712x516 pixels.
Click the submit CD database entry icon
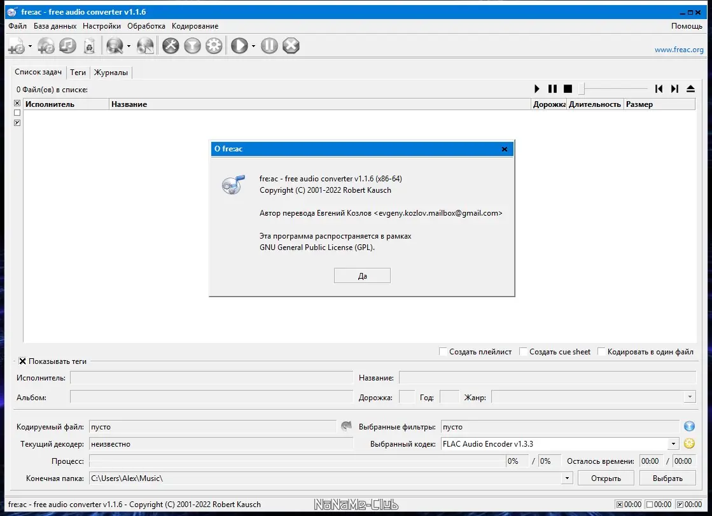tap(145, 46)
